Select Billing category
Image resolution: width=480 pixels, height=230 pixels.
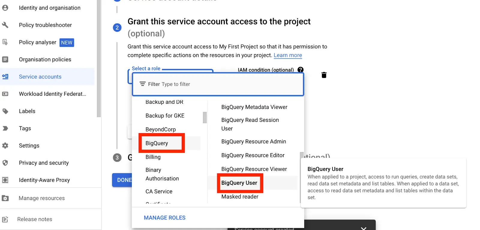pos(153,157)
